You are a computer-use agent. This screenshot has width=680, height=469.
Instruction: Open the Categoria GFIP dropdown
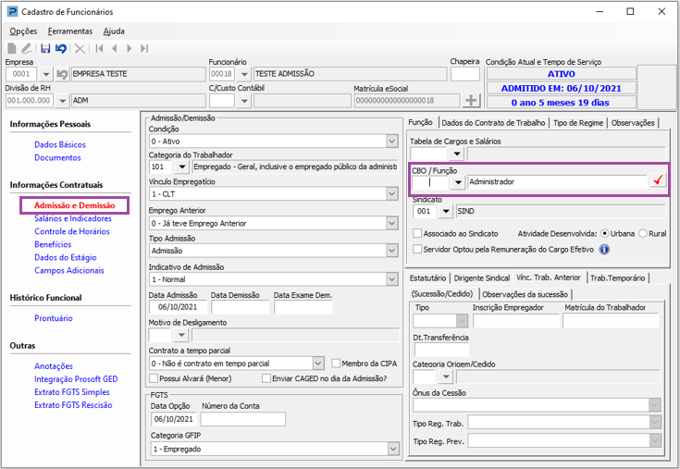[x=393, y=449]
